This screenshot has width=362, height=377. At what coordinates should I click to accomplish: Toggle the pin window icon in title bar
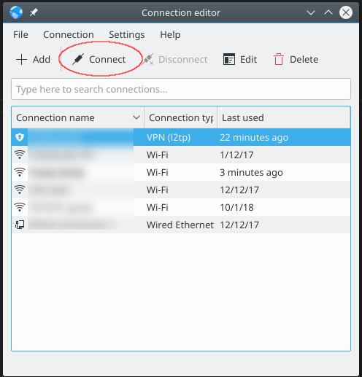click(x=34, y=12)
